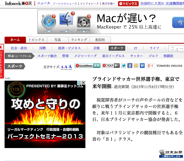Click 楽天市場へ header link
184x161 pixels.
[109, 4]
